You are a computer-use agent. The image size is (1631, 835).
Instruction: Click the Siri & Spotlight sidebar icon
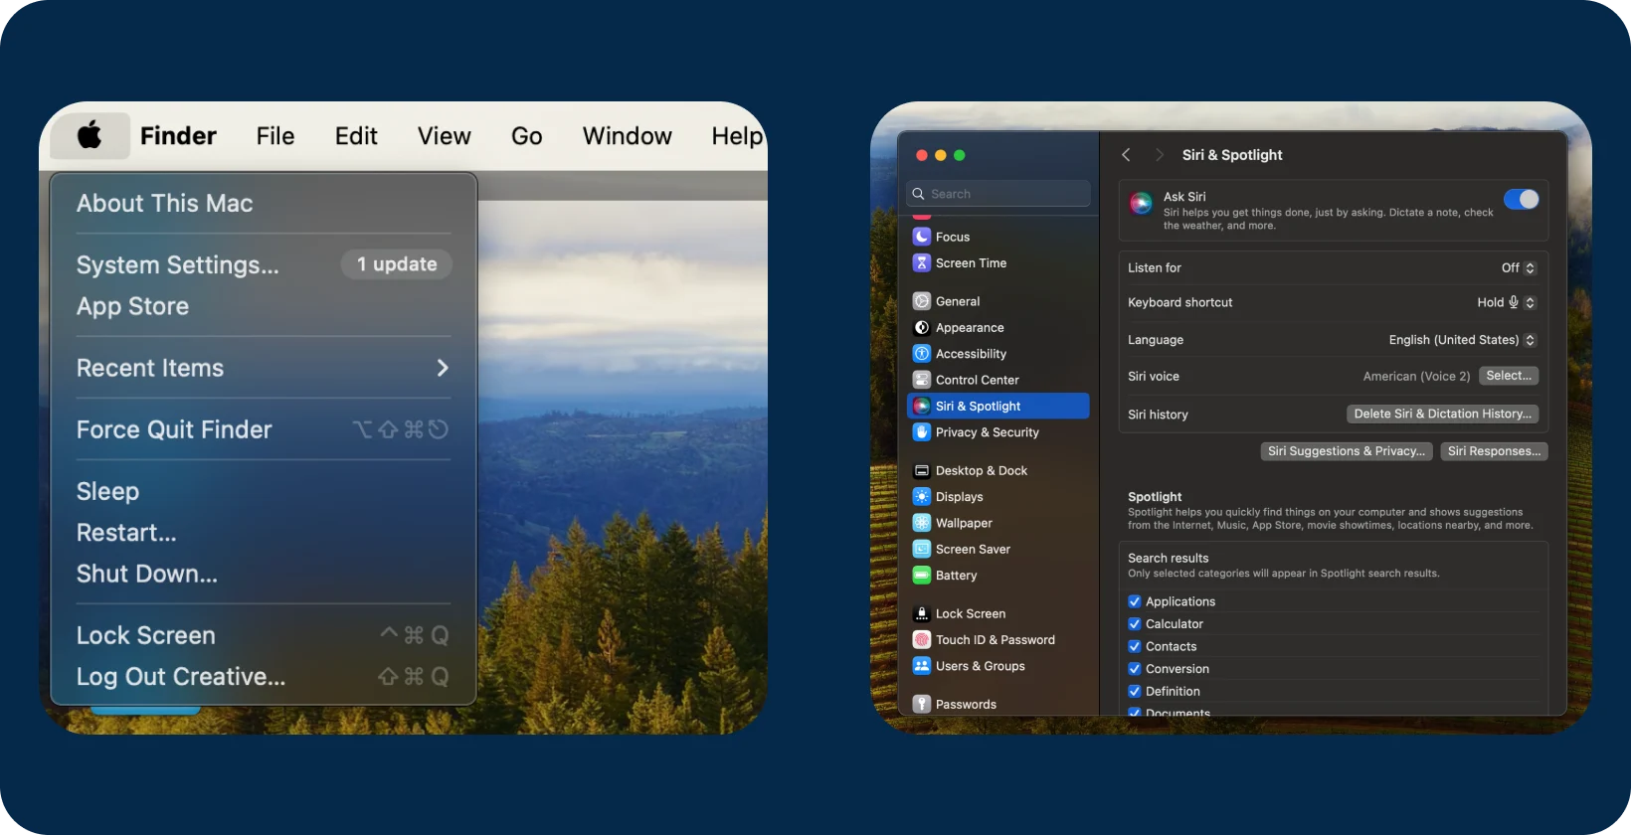coord(922,407)
